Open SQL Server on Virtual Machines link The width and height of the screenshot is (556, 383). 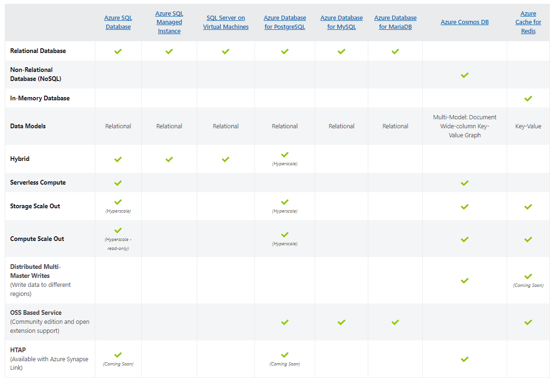[x=226, y=22]
